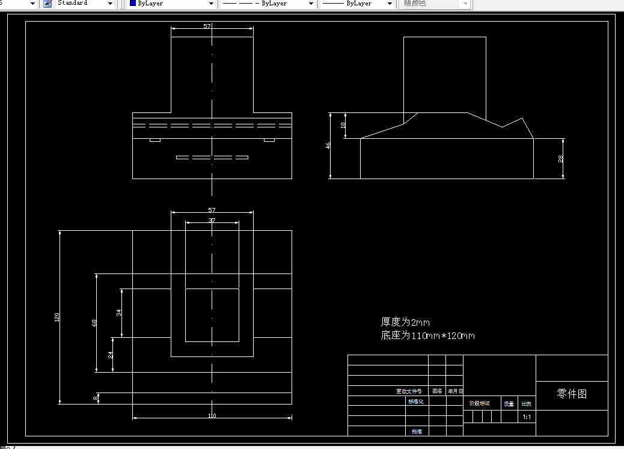This screenshot has height=449, width=624.
Task: Click the 更改文件号 label in title block
Action: point(408,391)
